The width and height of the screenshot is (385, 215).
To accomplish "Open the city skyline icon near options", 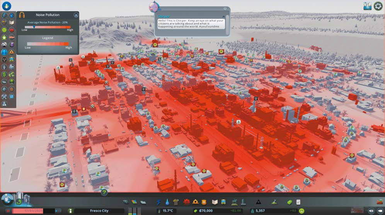I will [367, 6].
